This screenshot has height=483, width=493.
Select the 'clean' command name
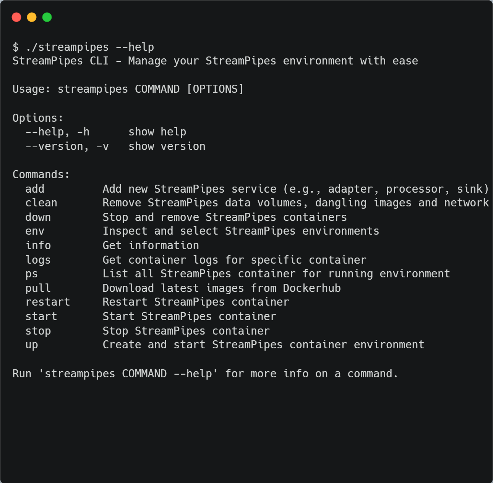tap(41, 203)
